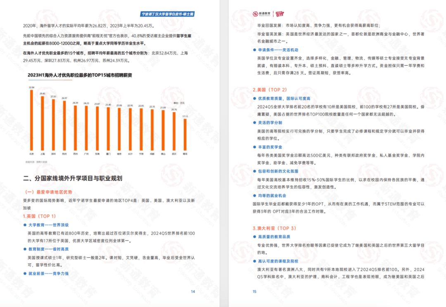Click subheading （一）最爱申请地区优势
Screen dimensions: 446x307
pos(47,192)
